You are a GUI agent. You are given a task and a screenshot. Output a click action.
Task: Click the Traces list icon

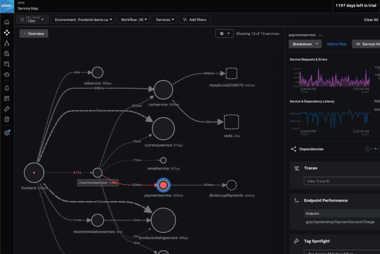(297, 168)
